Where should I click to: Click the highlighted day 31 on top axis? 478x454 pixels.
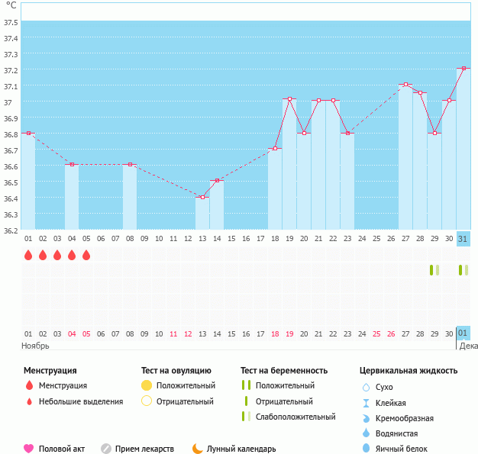pyautogui.click(x=463, y=239)
